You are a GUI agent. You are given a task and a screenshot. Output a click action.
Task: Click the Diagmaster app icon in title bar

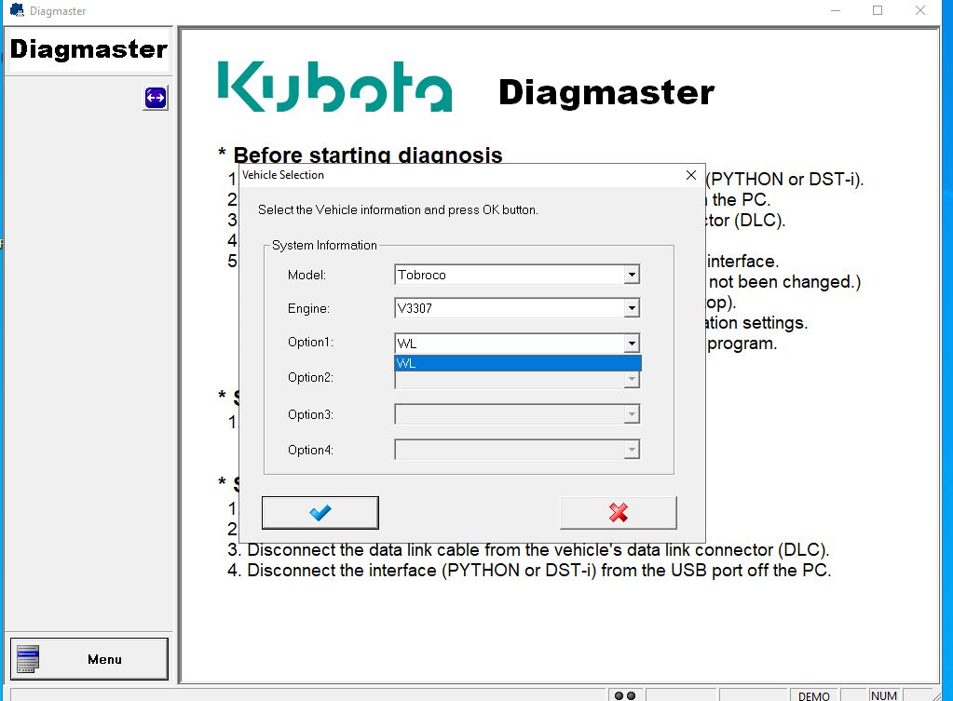(17, 10)
